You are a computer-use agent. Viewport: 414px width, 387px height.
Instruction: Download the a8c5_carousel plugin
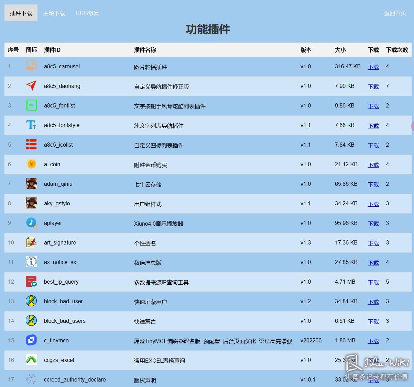[x=373, y=67]
